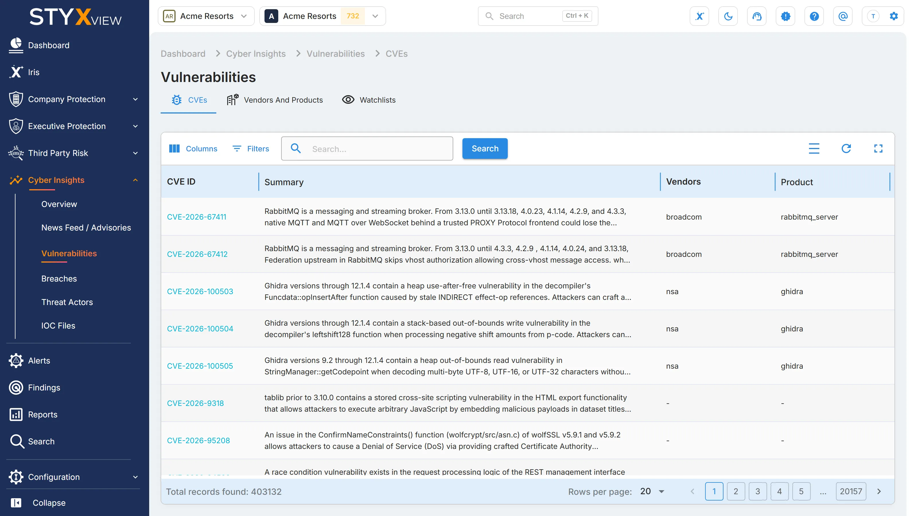Click the @ mentions icon
Image resolution: width=918 pixels, height=516 pixels.
[x=843, y=16]
